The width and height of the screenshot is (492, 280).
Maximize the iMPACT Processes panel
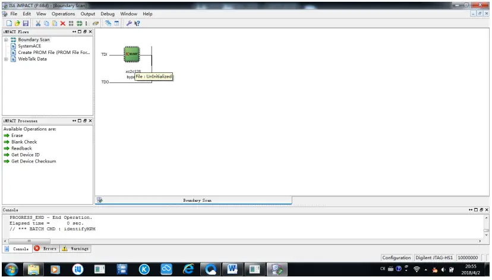click(80, 120)
